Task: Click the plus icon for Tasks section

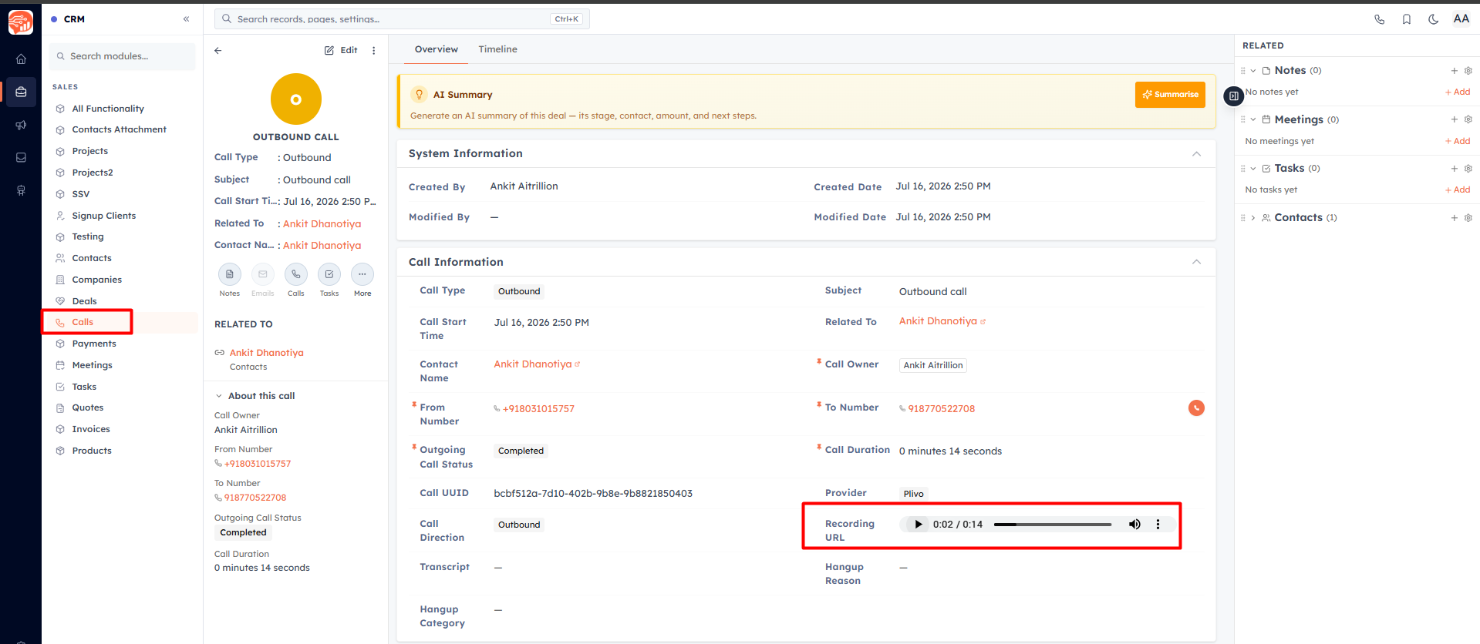Action: (x=1455, y=168)
